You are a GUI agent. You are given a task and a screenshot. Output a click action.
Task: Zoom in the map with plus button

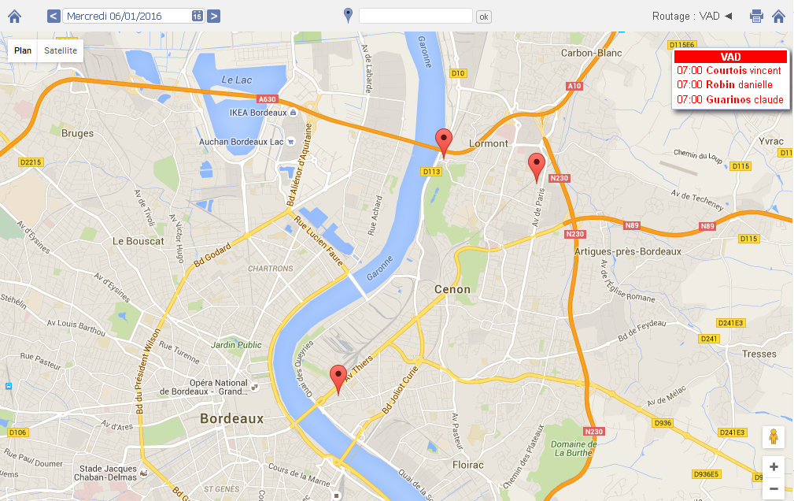click(774, 467)
